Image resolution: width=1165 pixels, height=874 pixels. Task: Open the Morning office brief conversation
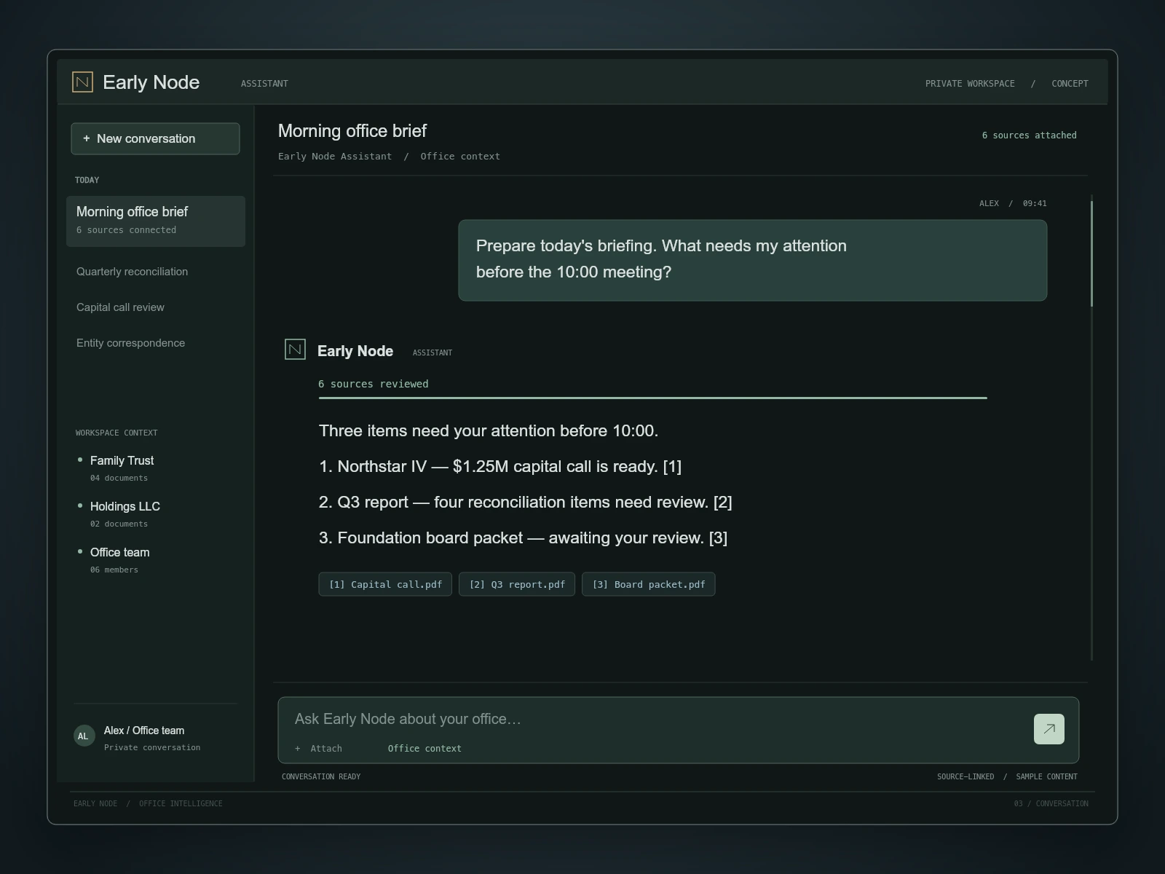click(x=156, y=221)
